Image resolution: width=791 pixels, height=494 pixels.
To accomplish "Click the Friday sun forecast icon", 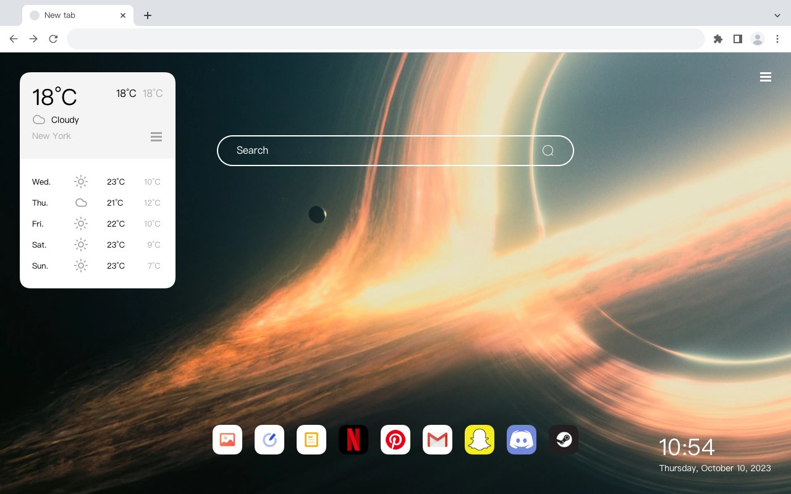I will (x=81, y=224).
